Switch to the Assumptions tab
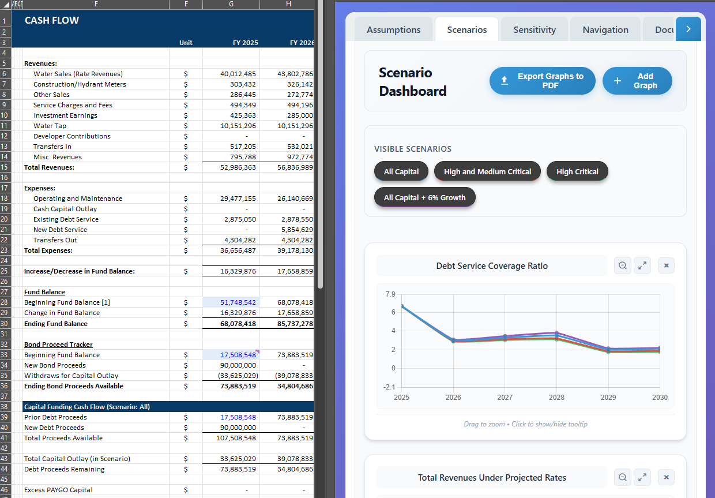The image size is (715, 498). pyautogui.click(x=393, y=29)
